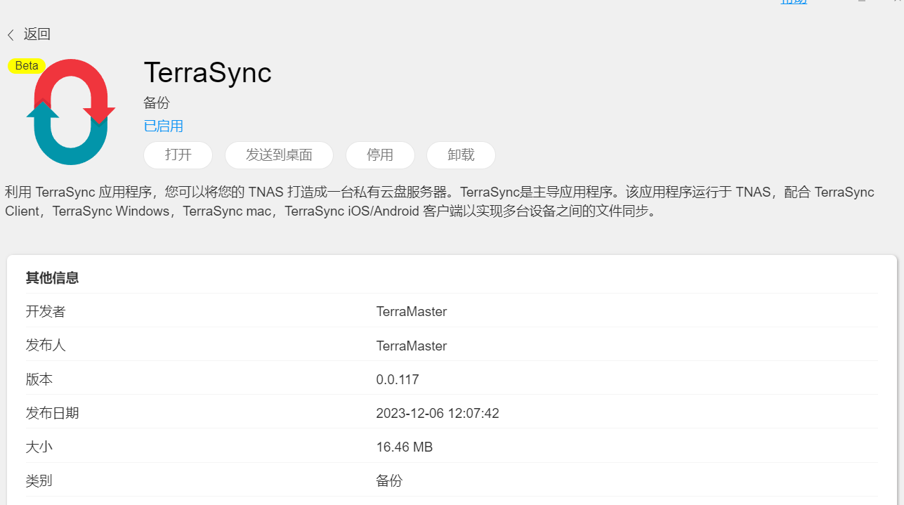Click the TerraSync red and teal app logo
Image resolution: width=904 pixels, height=505 pixels.
click(x=71, y=112)
